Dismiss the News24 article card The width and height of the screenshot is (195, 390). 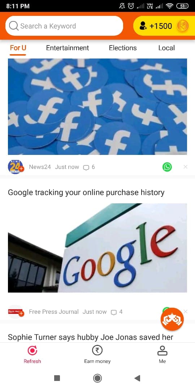point(185,167)
